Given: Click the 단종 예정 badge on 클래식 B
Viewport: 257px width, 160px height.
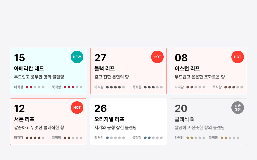Looking at the screenshot, I should (x=238, y=108).
